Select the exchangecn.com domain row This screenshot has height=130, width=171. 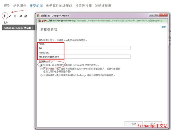17,28
